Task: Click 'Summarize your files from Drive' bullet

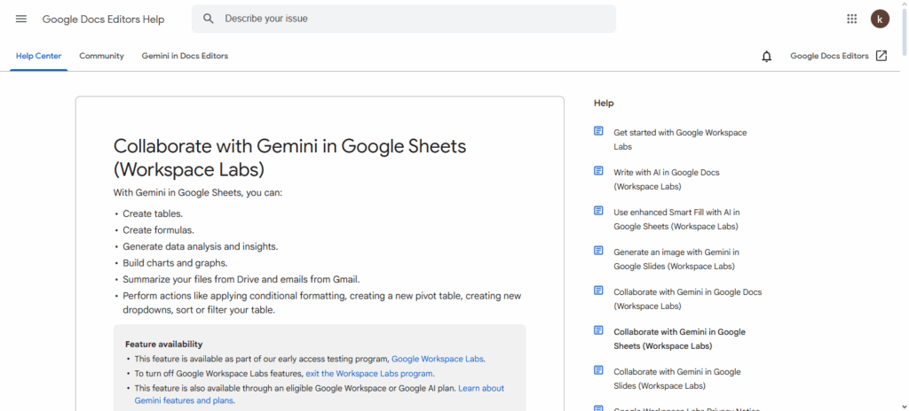Action: coord(241,279)
